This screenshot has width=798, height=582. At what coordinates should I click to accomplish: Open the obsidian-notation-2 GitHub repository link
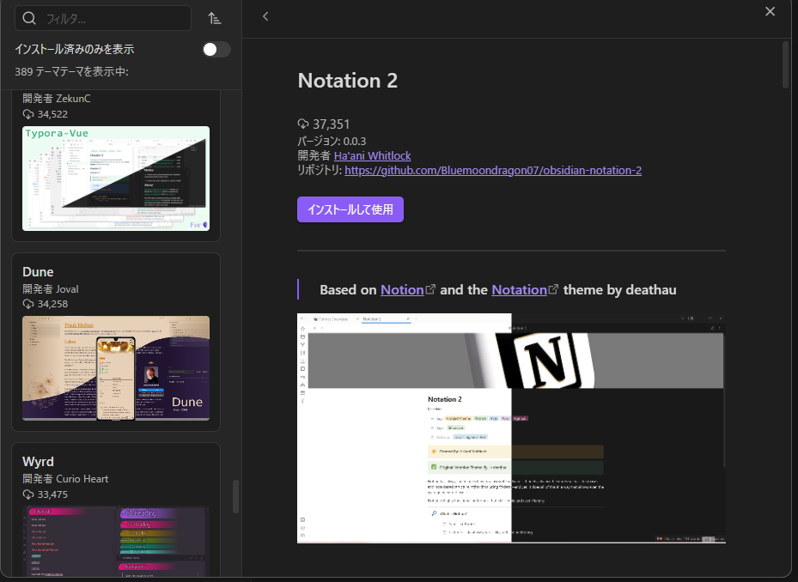tap(492, 170)
